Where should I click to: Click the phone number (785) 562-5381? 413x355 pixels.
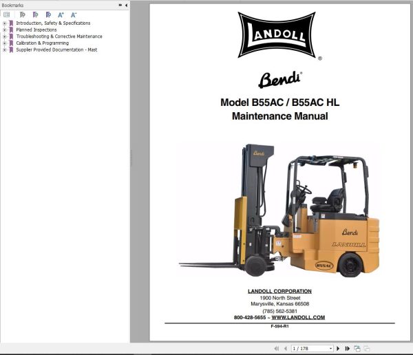[x=279, y=311]
